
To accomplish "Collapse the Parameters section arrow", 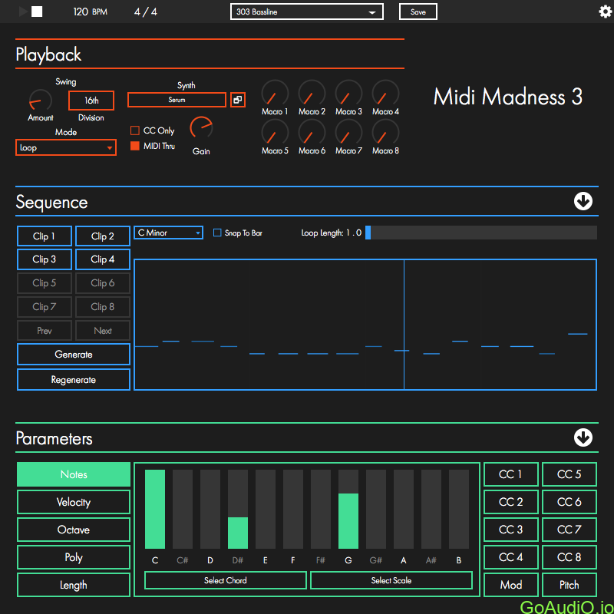I will click(583, 437).
